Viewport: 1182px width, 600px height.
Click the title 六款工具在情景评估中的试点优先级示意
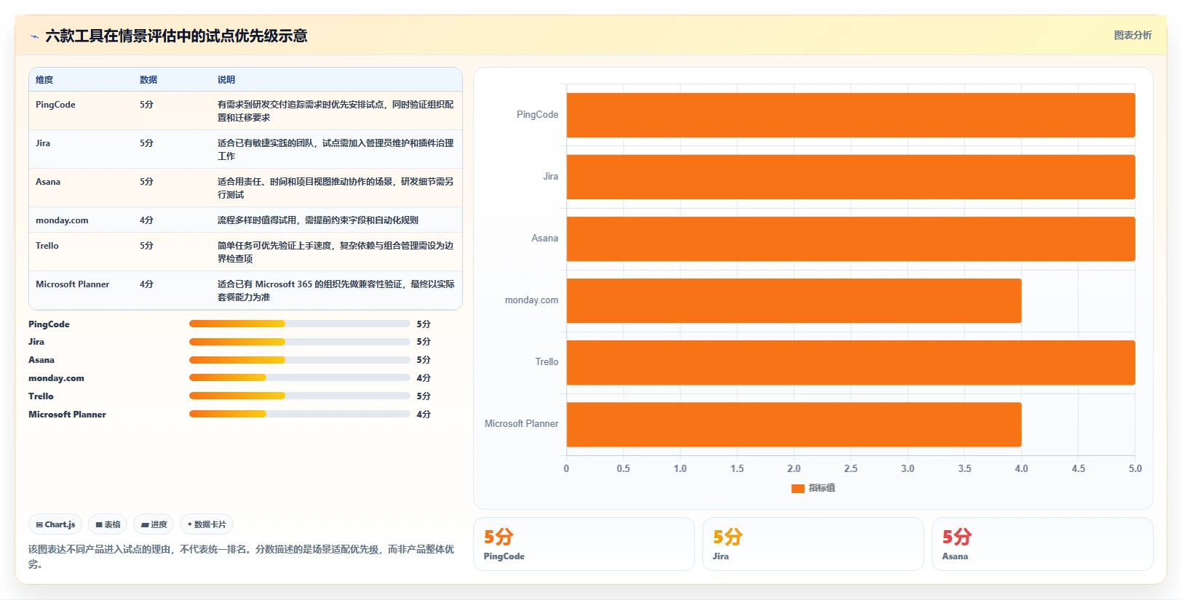tap(176, 36)
